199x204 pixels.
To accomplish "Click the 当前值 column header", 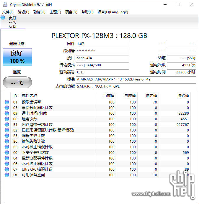I will pos(106,96).
